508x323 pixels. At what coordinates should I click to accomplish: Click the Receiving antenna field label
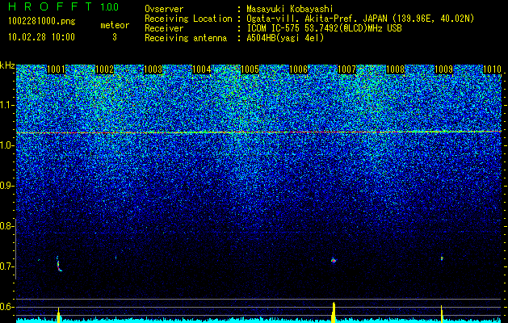point(186,38)
